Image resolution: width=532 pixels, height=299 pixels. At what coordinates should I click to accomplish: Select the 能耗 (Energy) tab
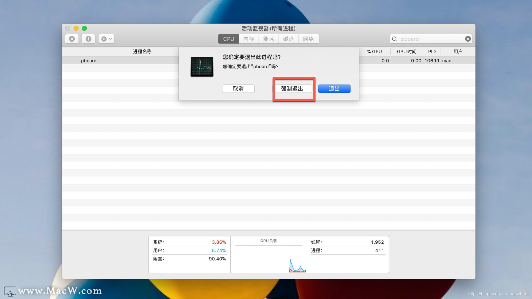[268, 39]
